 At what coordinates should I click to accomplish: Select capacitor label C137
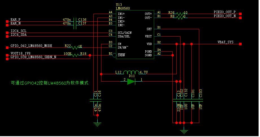point(82,23)
